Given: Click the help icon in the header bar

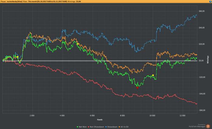Looking at the screenshot, I should (210, 1).
